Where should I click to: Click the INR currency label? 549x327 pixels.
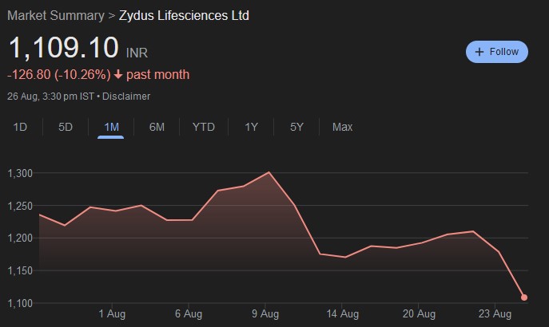137,53
